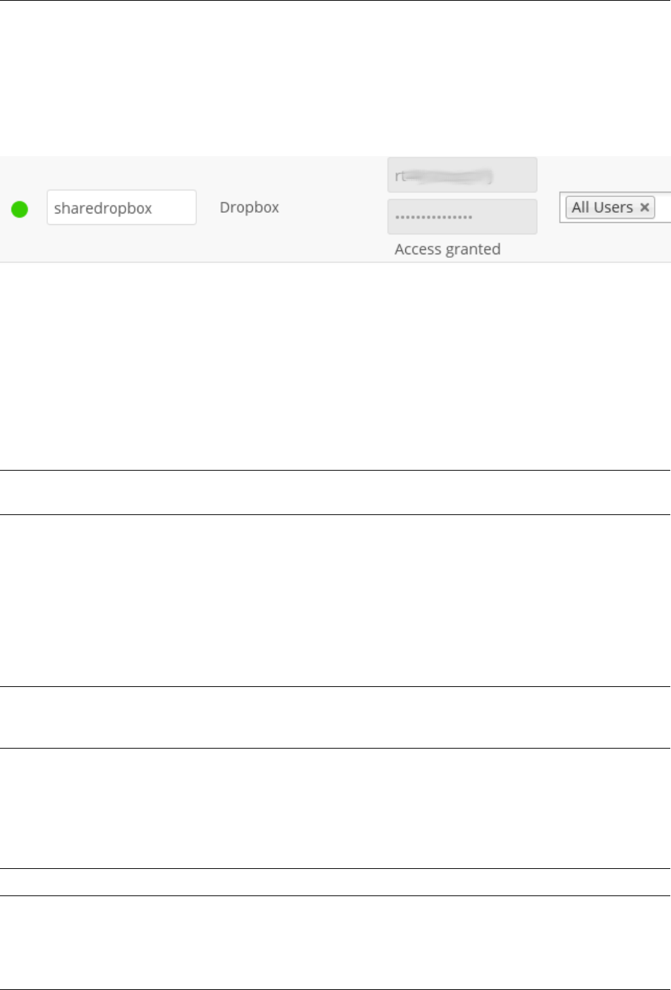Click "Access granted" below the secret field
Viewport: 671px width, 990px height.
(448, 249)
